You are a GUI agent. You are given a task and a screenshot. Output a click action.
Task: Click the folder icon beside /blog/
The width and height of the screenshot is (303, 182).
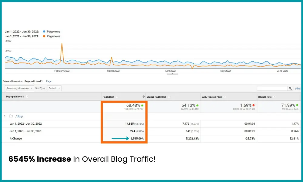pyautogui.click(x=11, y=116)
